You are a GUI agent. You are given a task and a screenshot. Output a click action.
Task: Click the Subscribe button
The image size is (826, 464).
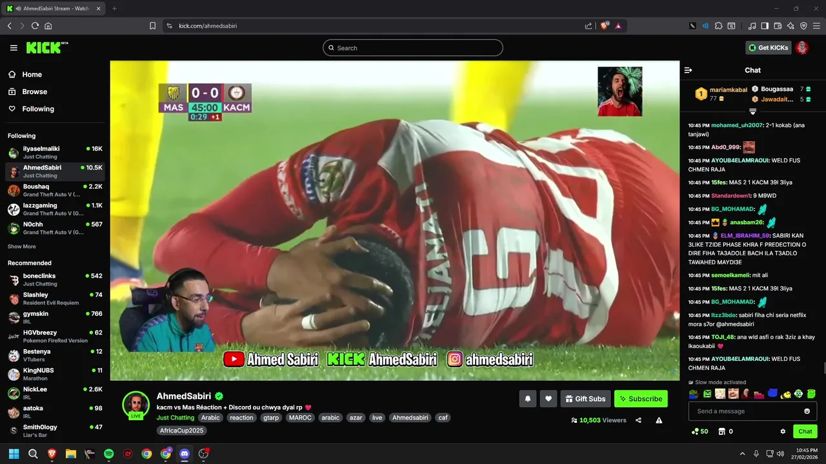pyautogui.click(x=641, y=399)
